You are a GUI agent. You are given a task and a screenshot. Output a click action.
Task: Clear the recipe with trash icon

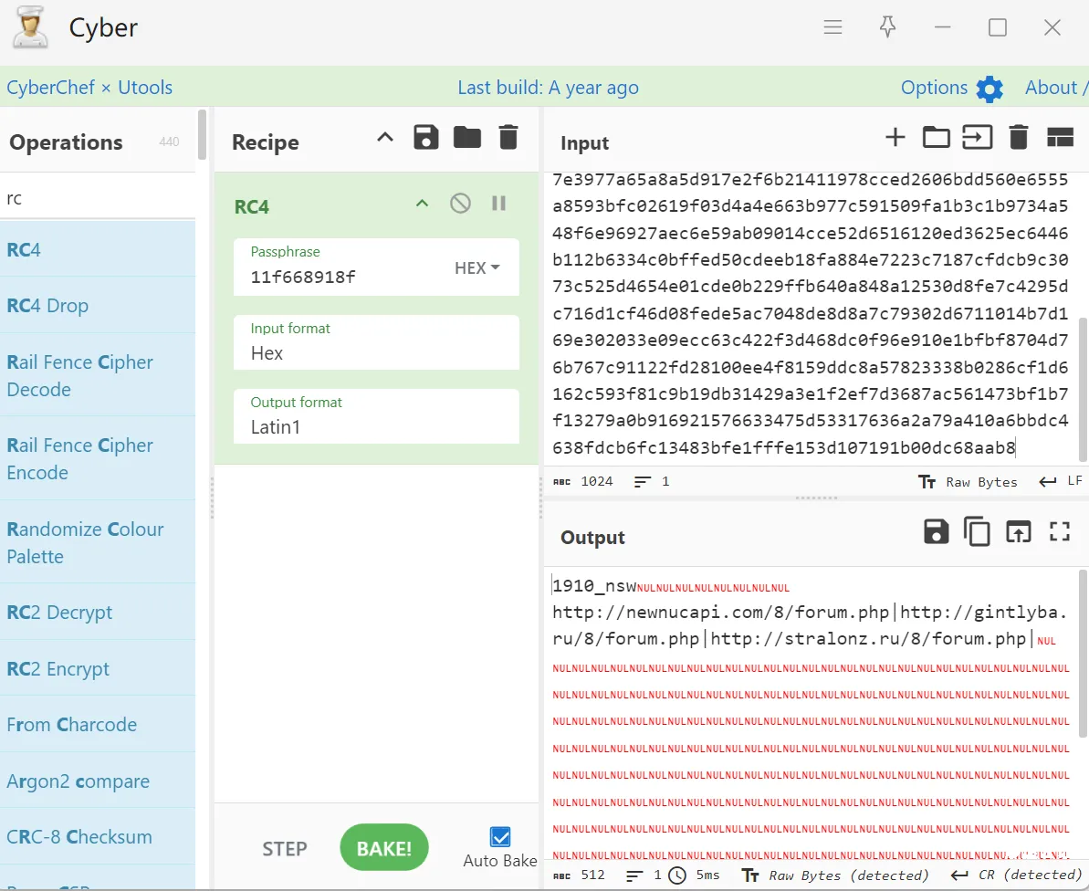coord(508,138)
